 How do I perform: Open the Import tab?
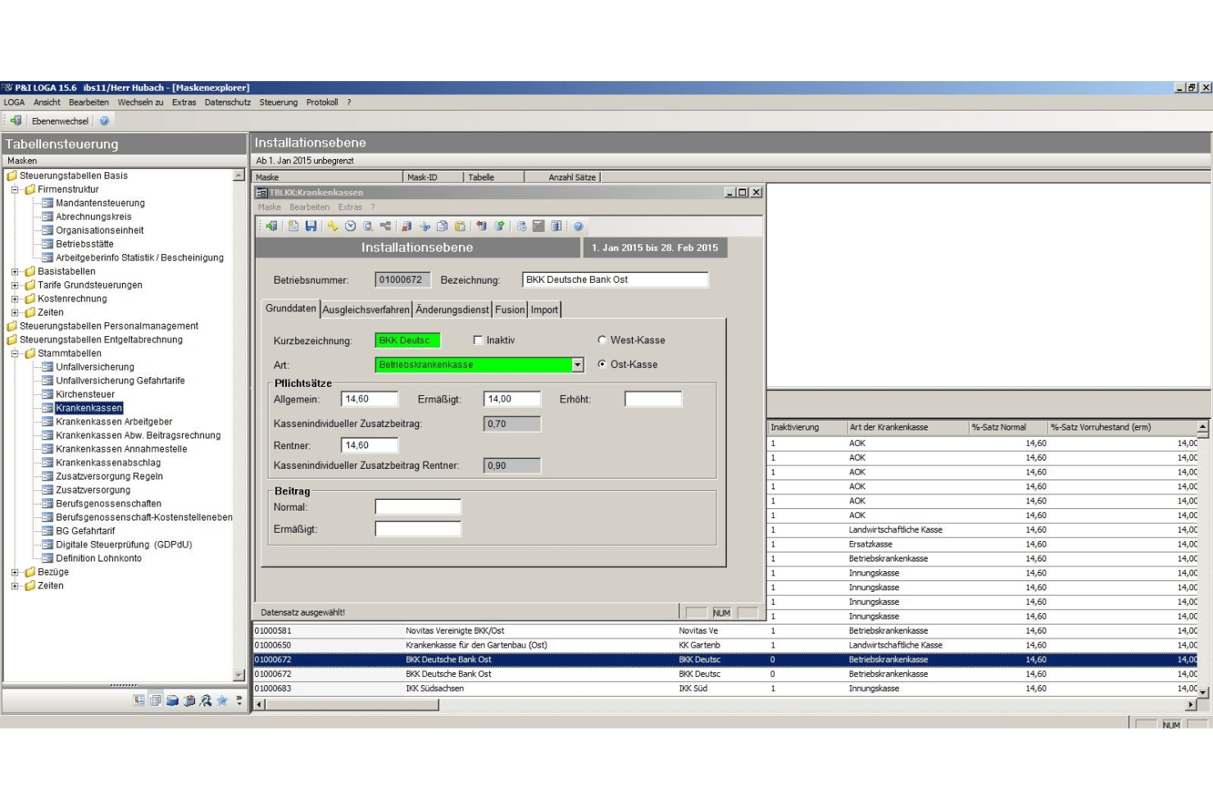544,310
